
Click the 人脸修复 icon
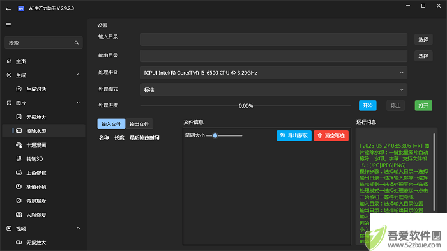pyautogui.click(x=19, y=215)
